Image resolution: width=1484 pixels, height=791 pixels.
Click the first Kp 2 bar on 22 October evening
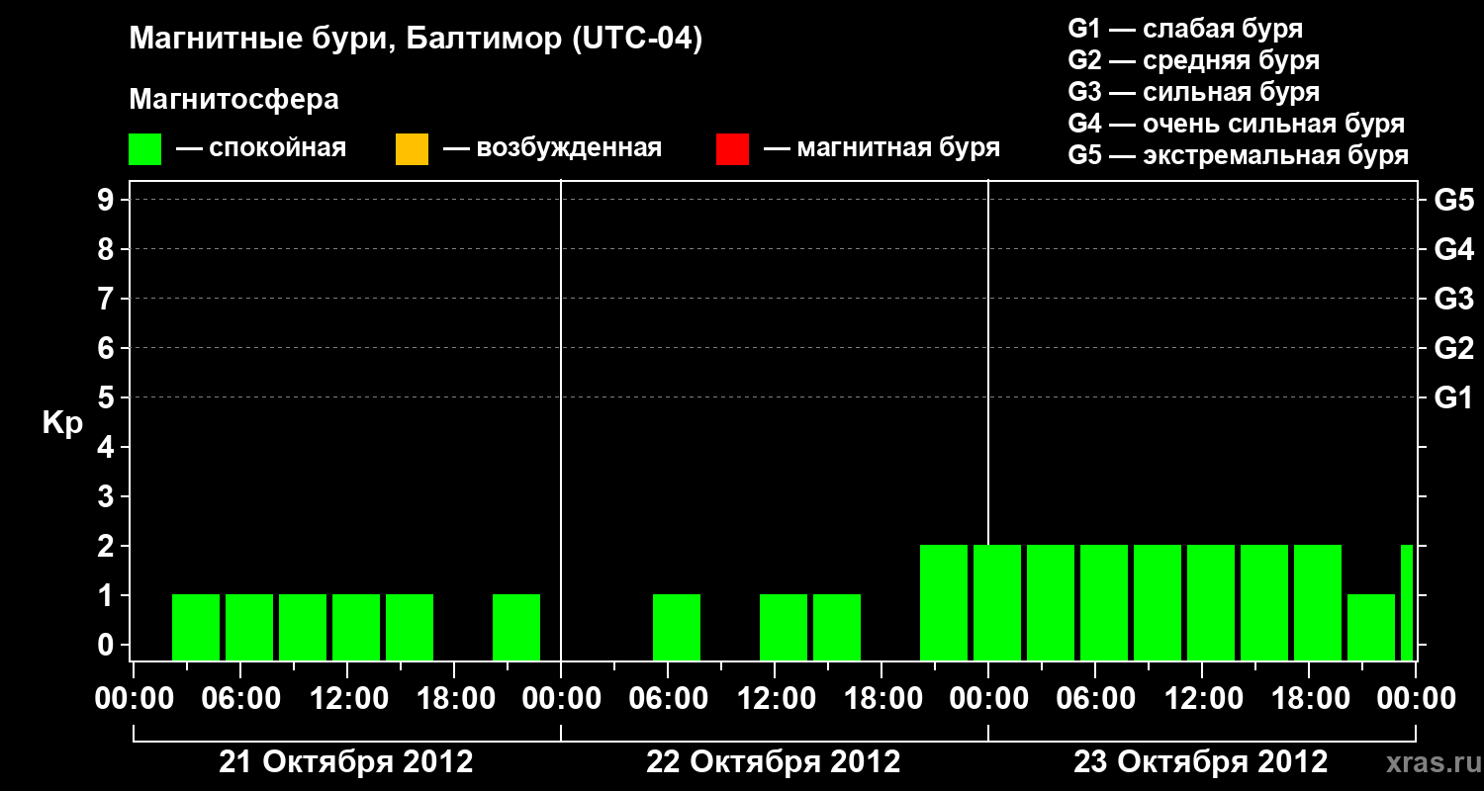(944, 602)
